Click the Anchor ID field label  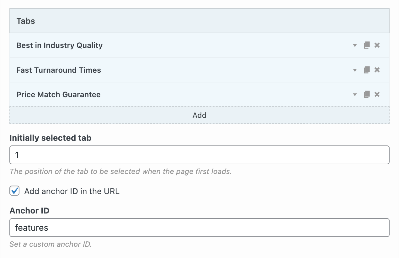[x=29, y=211]
